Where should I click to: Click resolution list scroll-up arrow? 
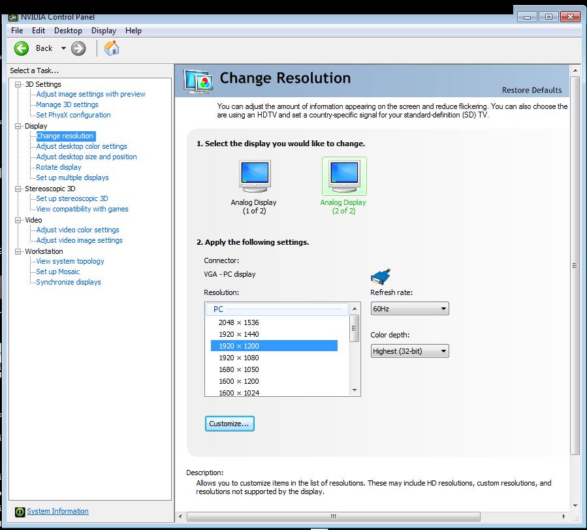355,309
